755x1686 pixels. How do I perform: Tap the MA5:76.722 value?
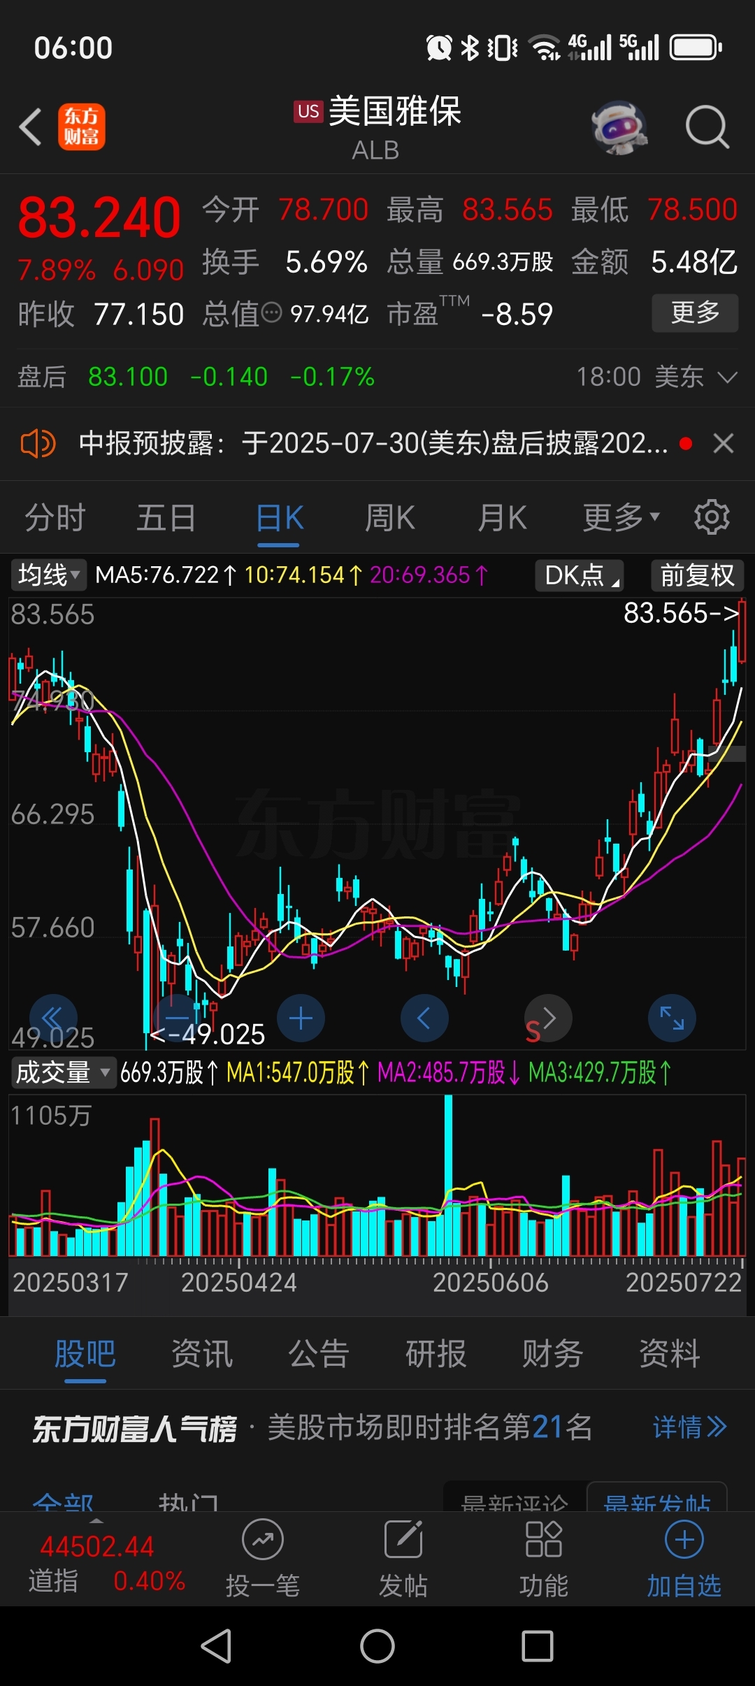pyautogui.click(x=166, y=575)
